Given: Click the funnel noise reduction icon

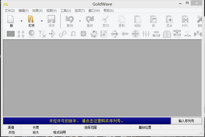Looking at the screenshot, I should [177, 34].
